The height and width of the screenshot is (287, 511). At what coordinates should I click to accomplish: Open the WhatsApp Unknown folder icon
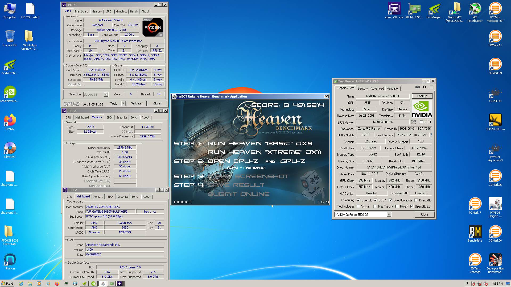pyautogui.click(x=30, y=40)
